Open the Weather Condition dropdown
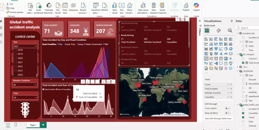 (x=25, y=85)
